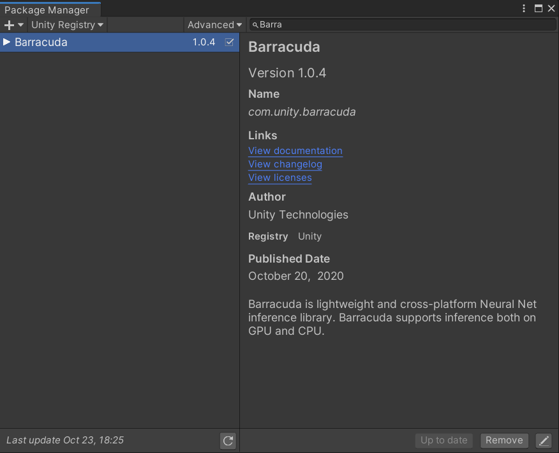Click the refresh package list icon
The height and width of the screenshot is (453, 559).
(x=228, y=440)
